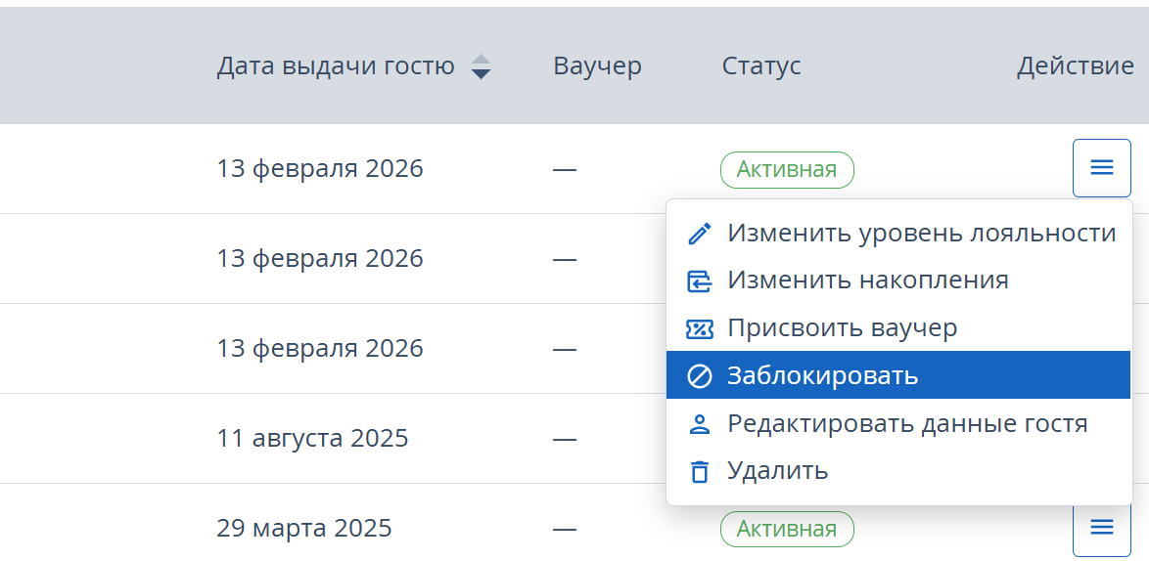Screen dimensions: 1149x561
Task: Click the trash bin icon
Action: [700, 471]
